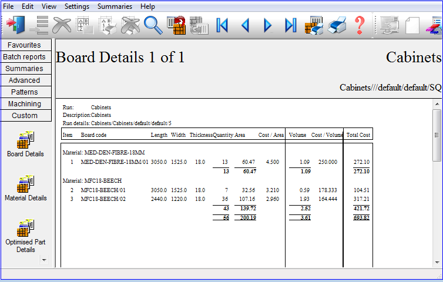Open the Edit menu

tap(28, 6)
